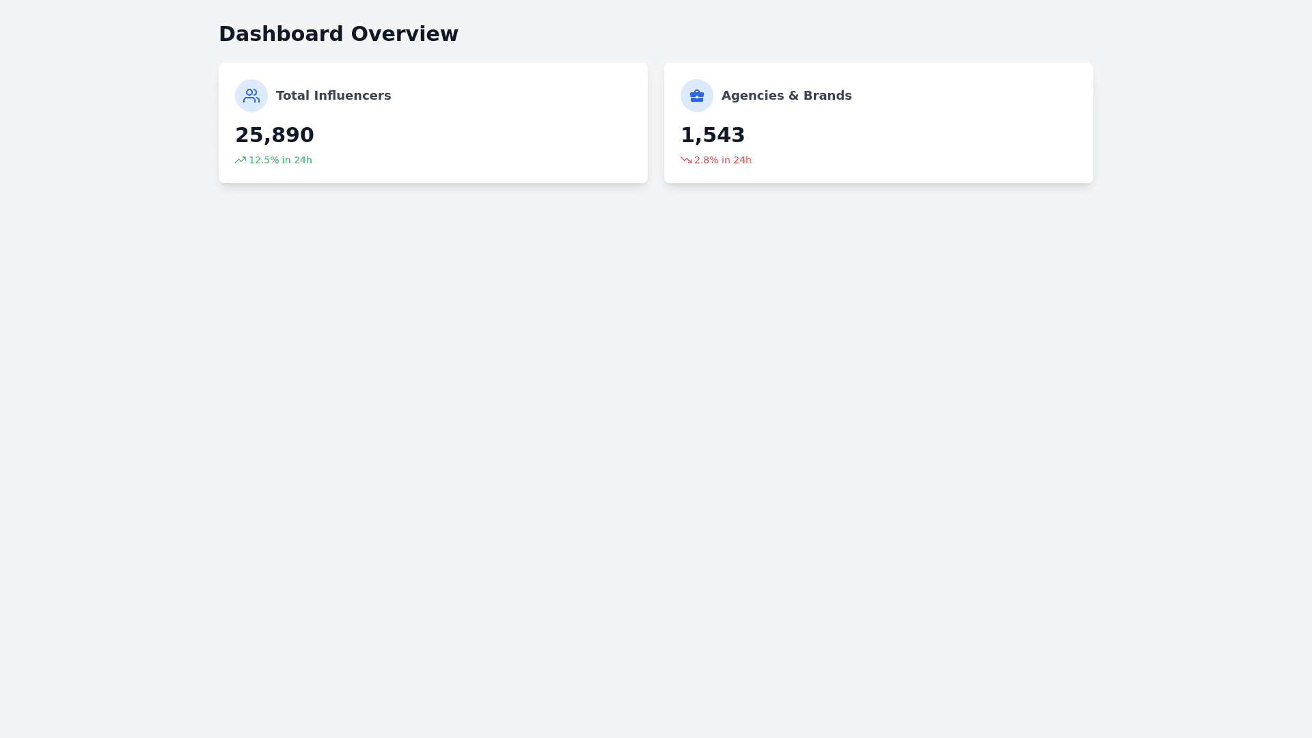
Task: Click empty space inside Agencies & Brands card
Action: [957, 130]
